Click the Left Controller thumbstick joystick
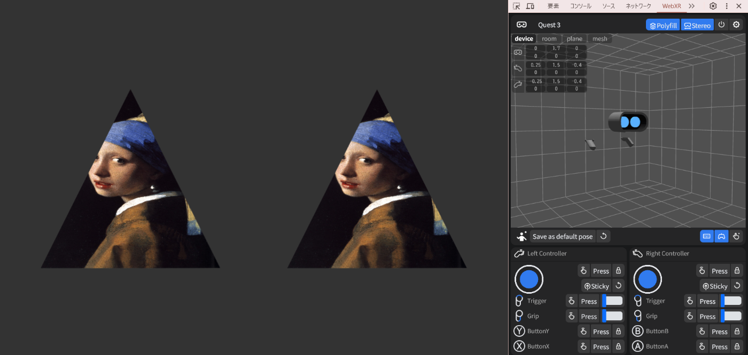This screenshot has height=355, width=748. tap(529, 279)
